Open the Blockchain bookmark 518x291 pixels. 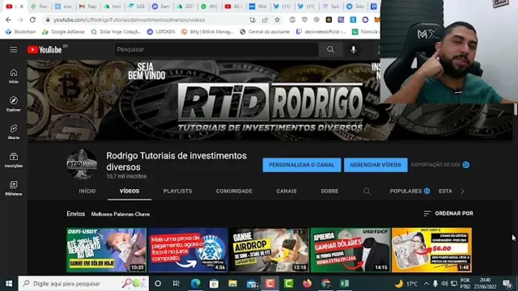(x=21, y=32)
